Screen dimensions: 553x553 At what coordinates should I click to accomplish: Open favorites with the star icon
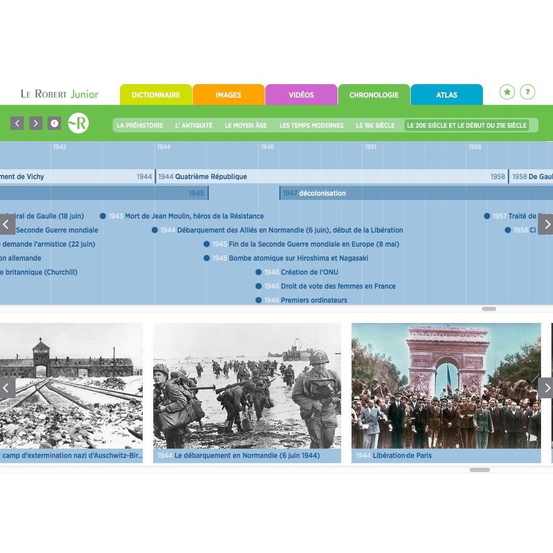coord(507,92)
